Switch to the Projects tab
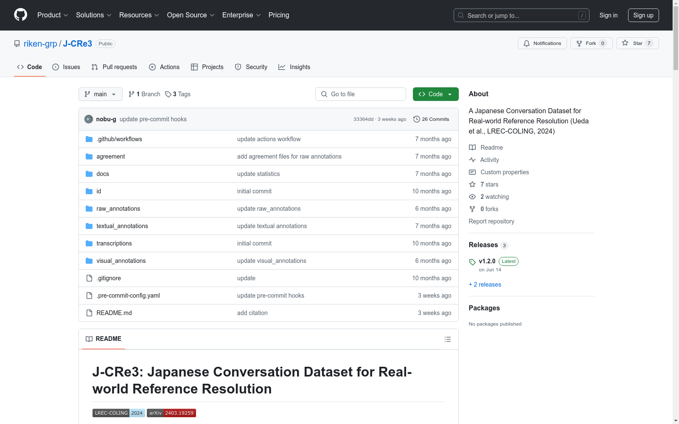Viewport: 679px width, 424px height. pos(207,67)
